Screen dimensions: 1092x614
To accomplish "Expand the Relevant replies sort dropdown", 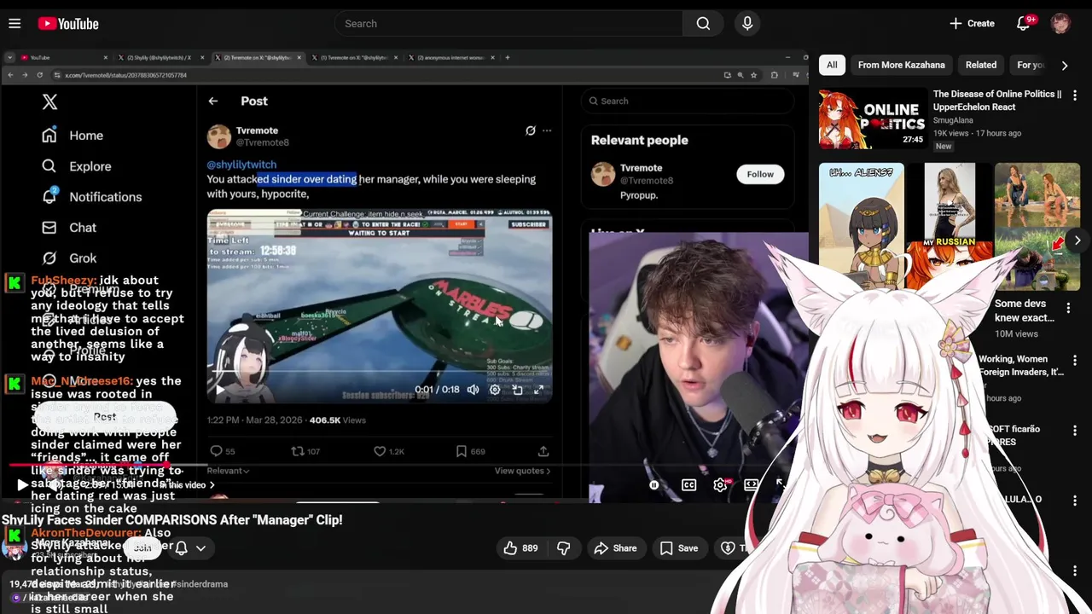I will (x=228, y=471).
